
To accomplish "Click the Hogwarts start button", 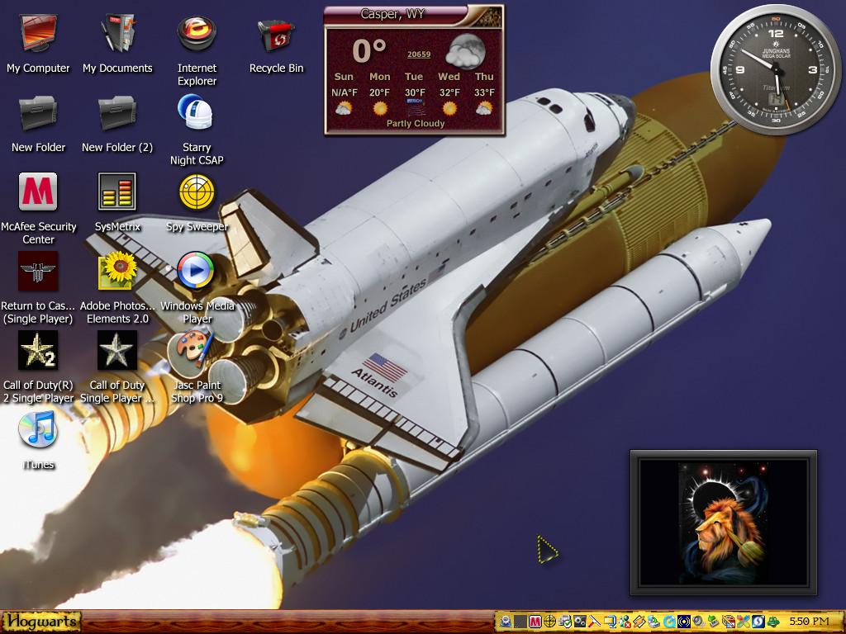I will (40, 622).
